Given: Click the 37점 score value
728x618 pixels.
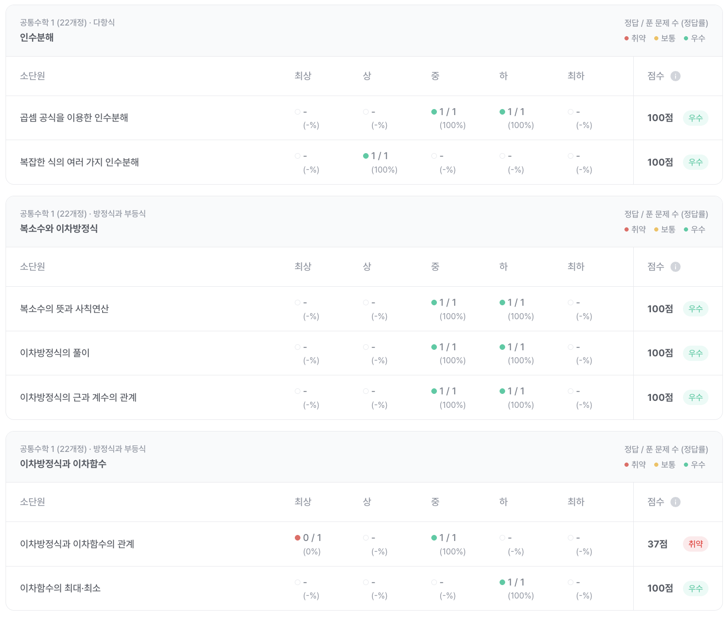Looking at the screenshot, I should [657, 544].
